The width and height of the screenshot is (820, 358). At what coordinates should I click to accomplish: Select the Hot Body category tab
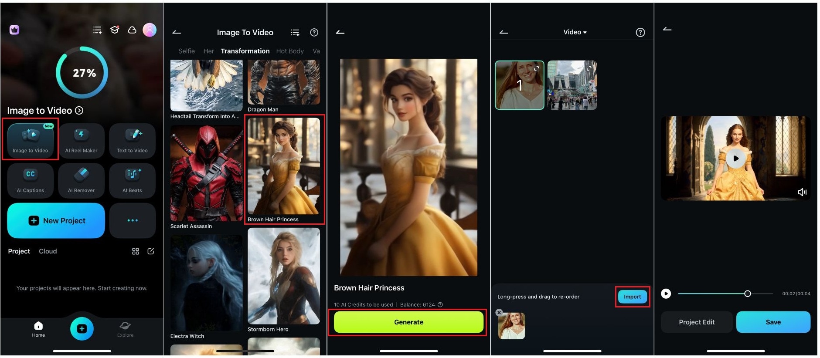point(290,51)
